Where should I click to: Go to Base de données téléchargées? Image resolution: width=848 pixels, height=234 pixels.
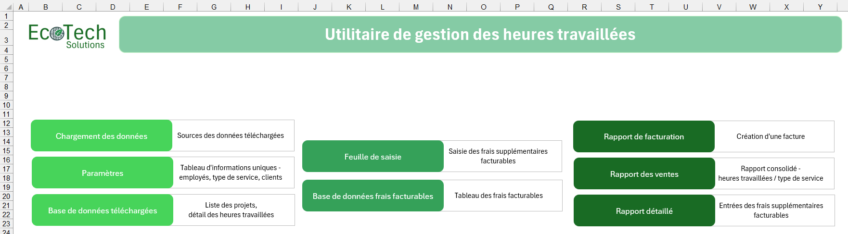click(102, 210)
